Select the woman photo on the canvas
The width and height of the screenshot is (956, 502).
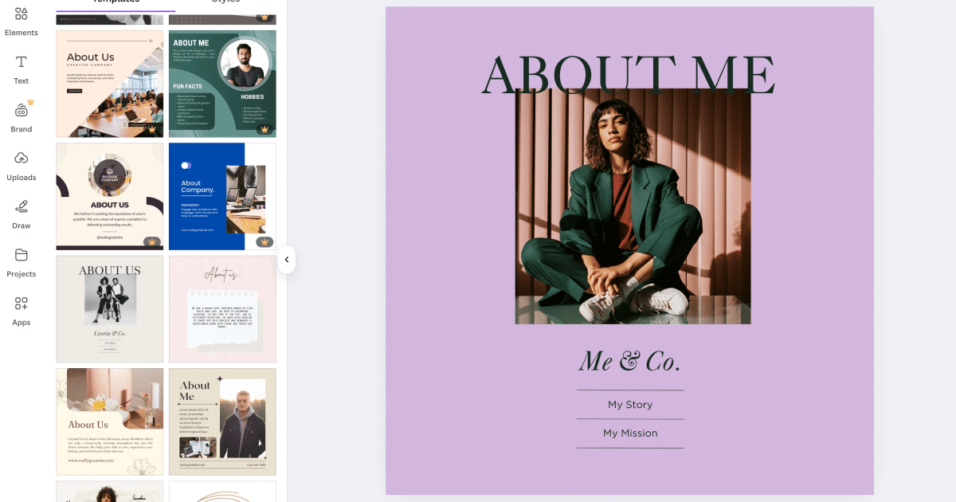[x=633, y=206]
